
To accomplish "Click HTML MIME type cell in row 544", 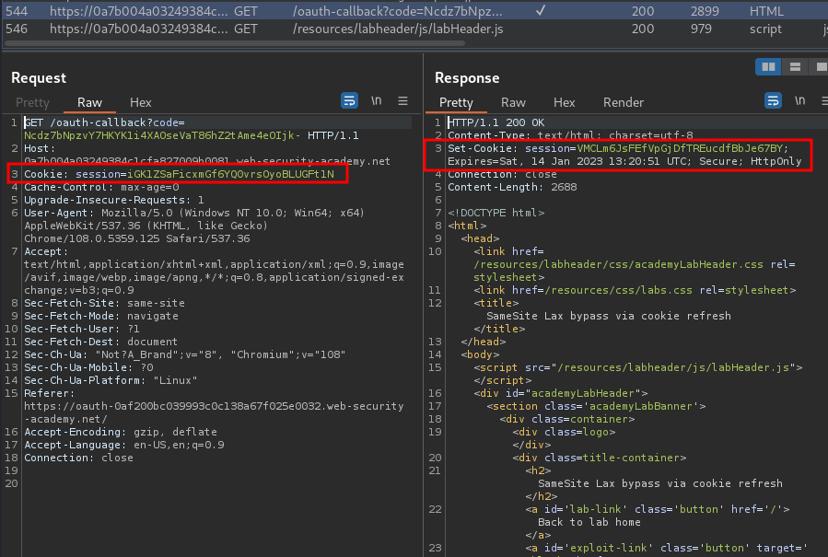I will (766, 11).
